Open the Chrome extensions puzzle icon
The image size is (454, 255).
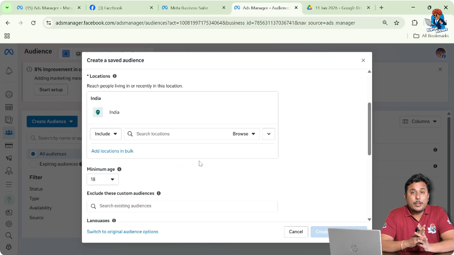[x=414, y=23]
